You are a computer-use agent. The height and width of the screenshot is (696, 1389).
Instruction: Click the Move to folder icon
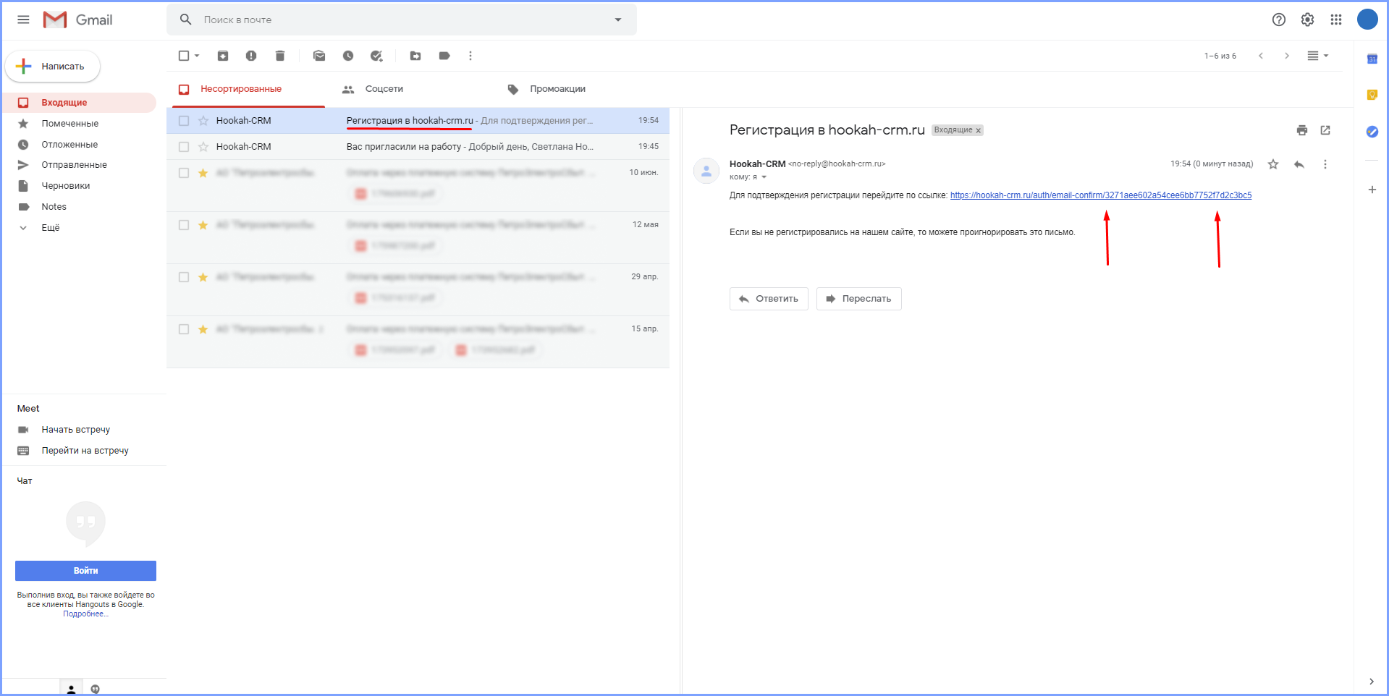tap(415, 56)
